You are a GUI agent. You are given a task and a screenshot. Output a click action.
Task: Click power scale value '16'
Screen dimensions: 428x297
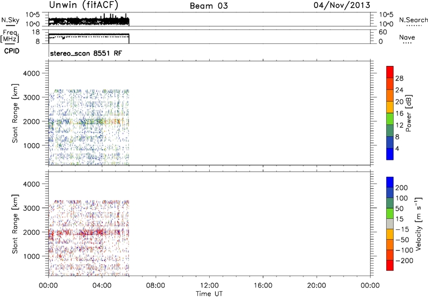[399, 114]
